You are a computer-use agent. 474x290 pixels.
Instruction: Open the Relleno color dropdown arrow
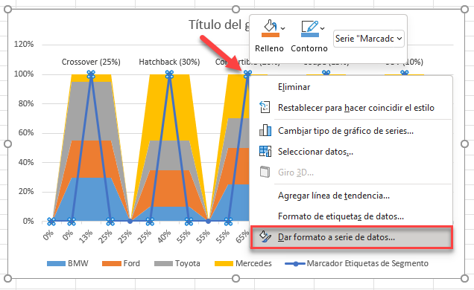pos(283,28)
